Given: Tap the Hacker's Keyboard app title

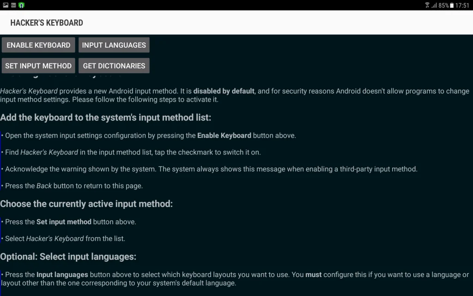Looking at the screenshot, I should (47, 23).
